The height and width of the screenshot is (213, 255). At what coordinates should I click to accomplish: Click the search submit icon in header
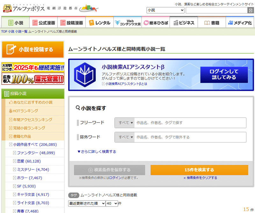pos(251,11)
